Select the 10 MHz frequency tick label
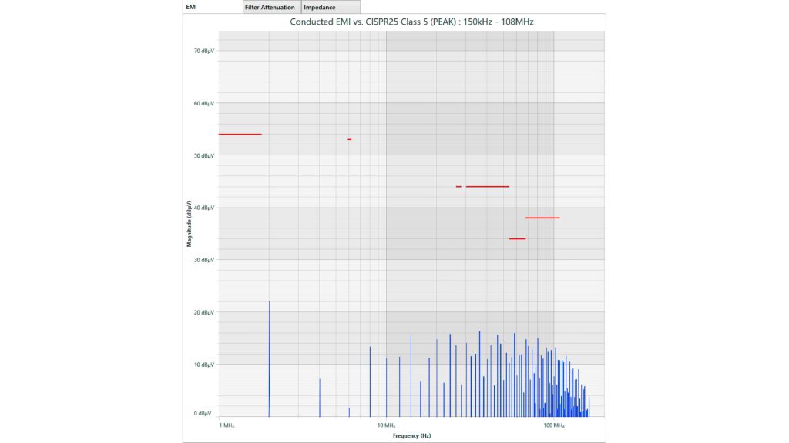This screenshot has width=789, height=443. pos(386,425)
